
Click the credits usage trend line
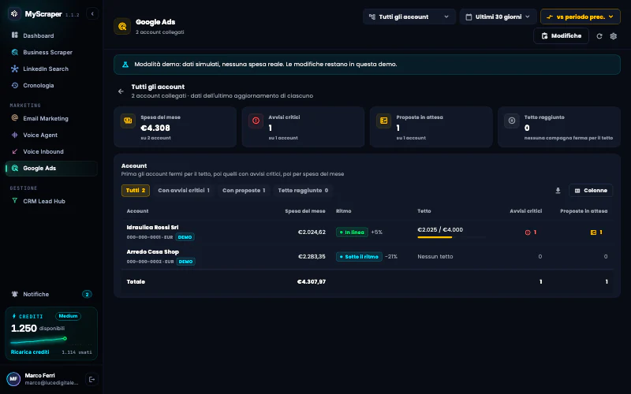pos(39,340)
